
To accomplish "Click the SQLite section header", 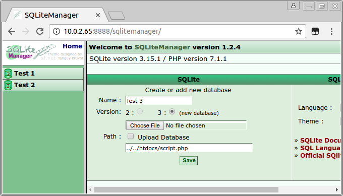I will tap(189, 80).
